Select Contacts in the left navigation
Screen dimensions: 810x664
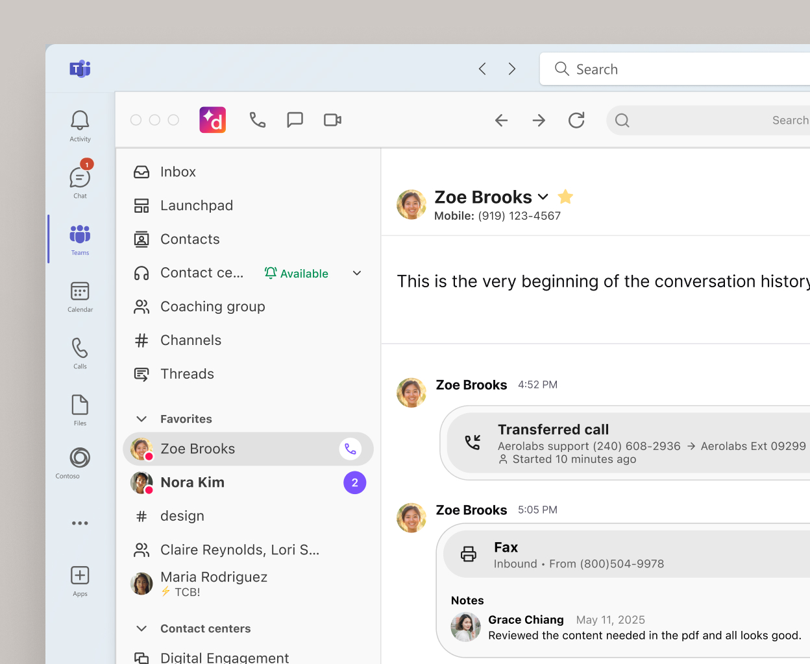[x=190, y=239]
